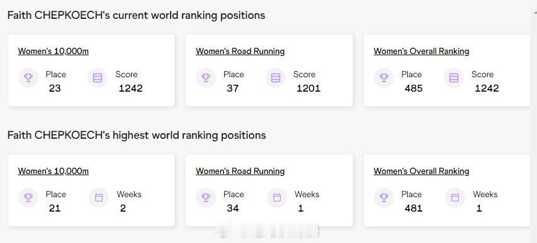Viewport: 537px width, 243px height.
Task: Open current Women's Overall Ranking link
Action: point(421,51)
